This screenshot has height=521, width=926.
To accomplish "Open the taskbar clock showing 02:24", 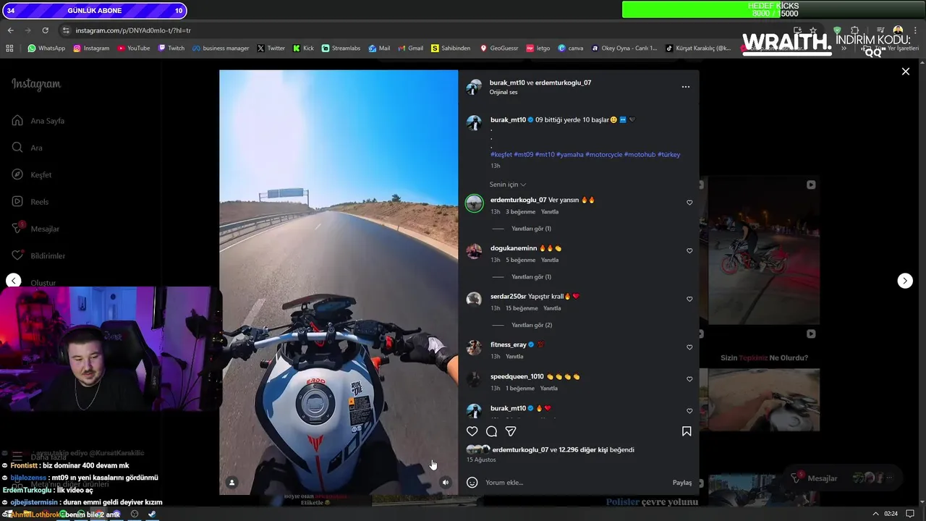I will pos(891,514).
